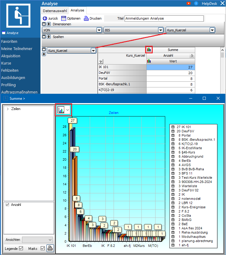226x255 pixels.
Task: Expand the Zeilen tree node
Action: pos(7,109)
